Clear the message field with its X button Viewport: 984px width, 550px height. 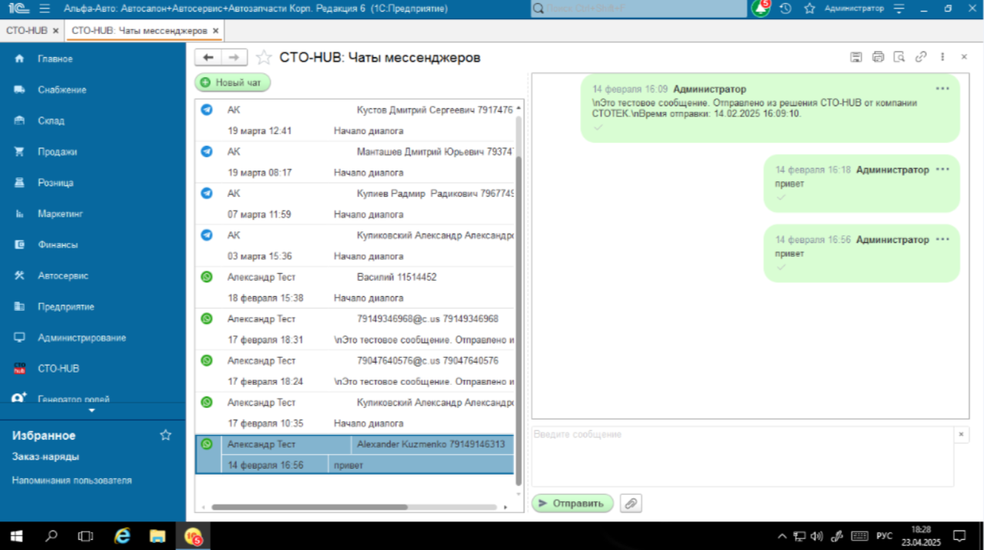click(x=961, y=435)
